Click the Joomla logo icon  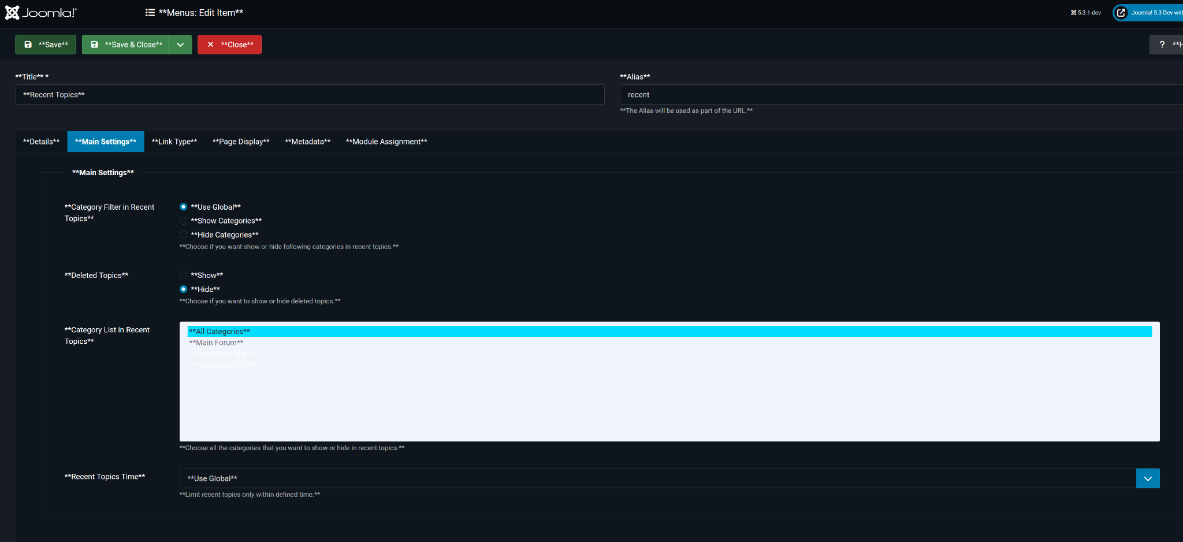click(12, 13)
